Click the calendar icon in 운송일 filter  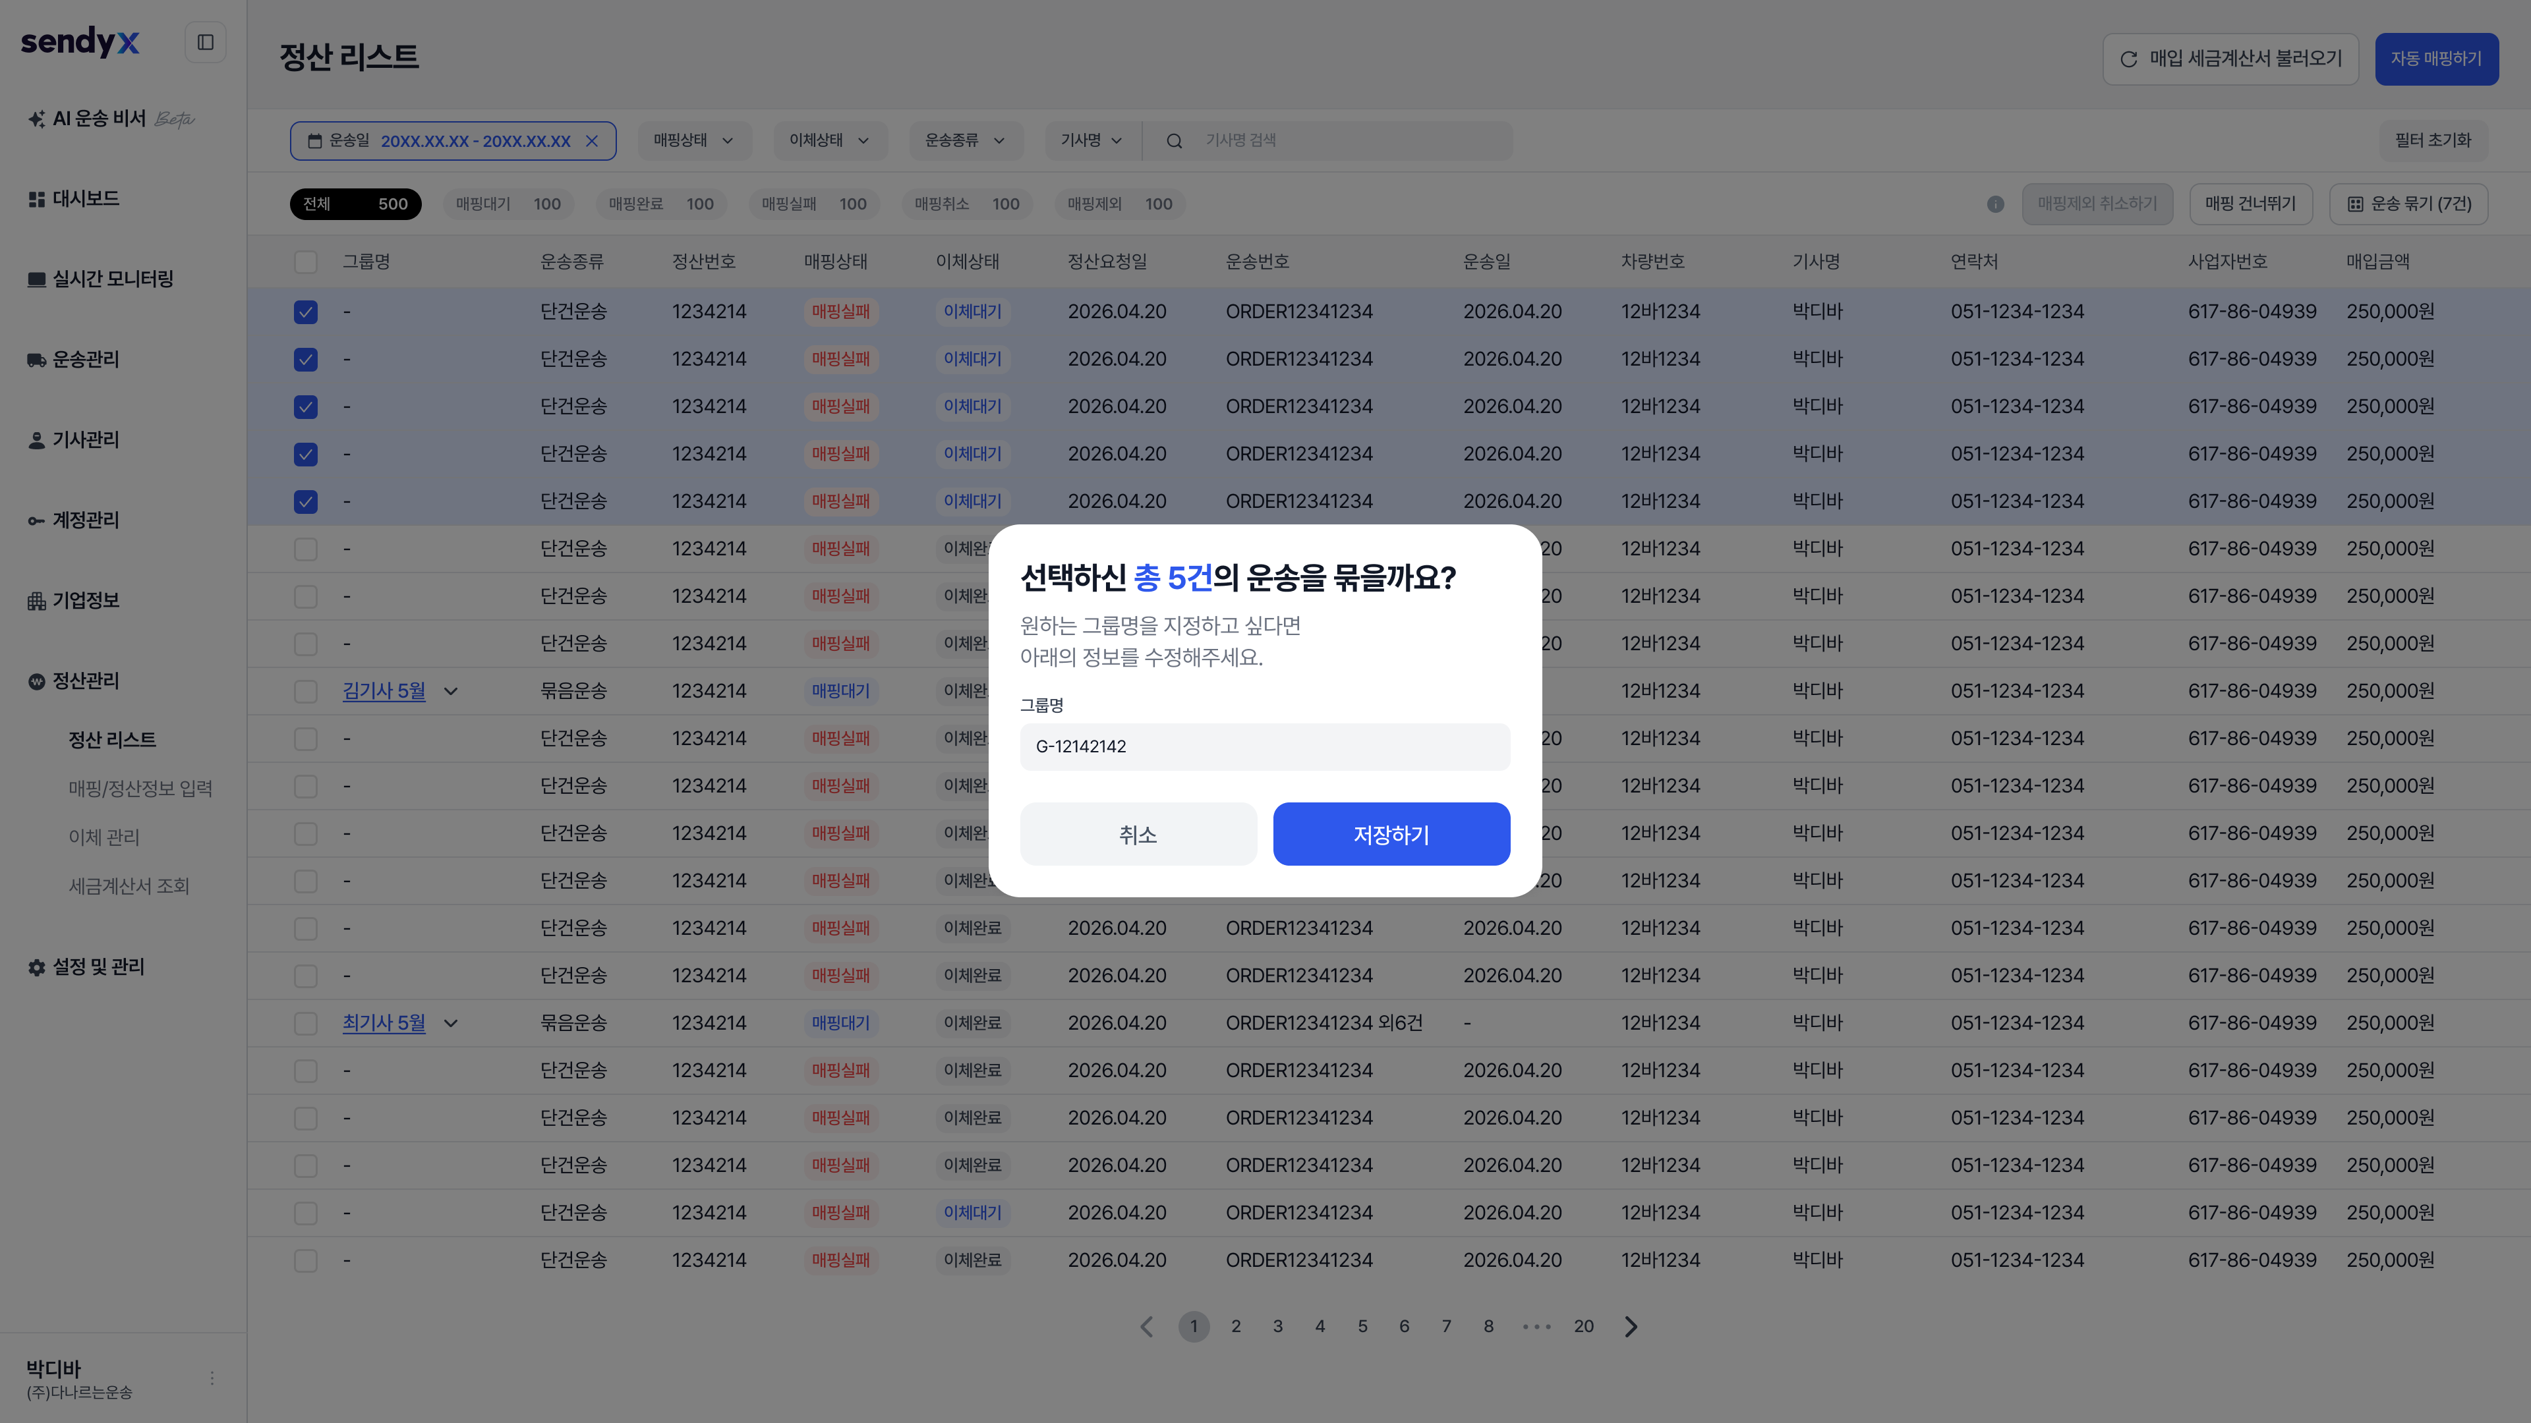[x=314, y=142]
